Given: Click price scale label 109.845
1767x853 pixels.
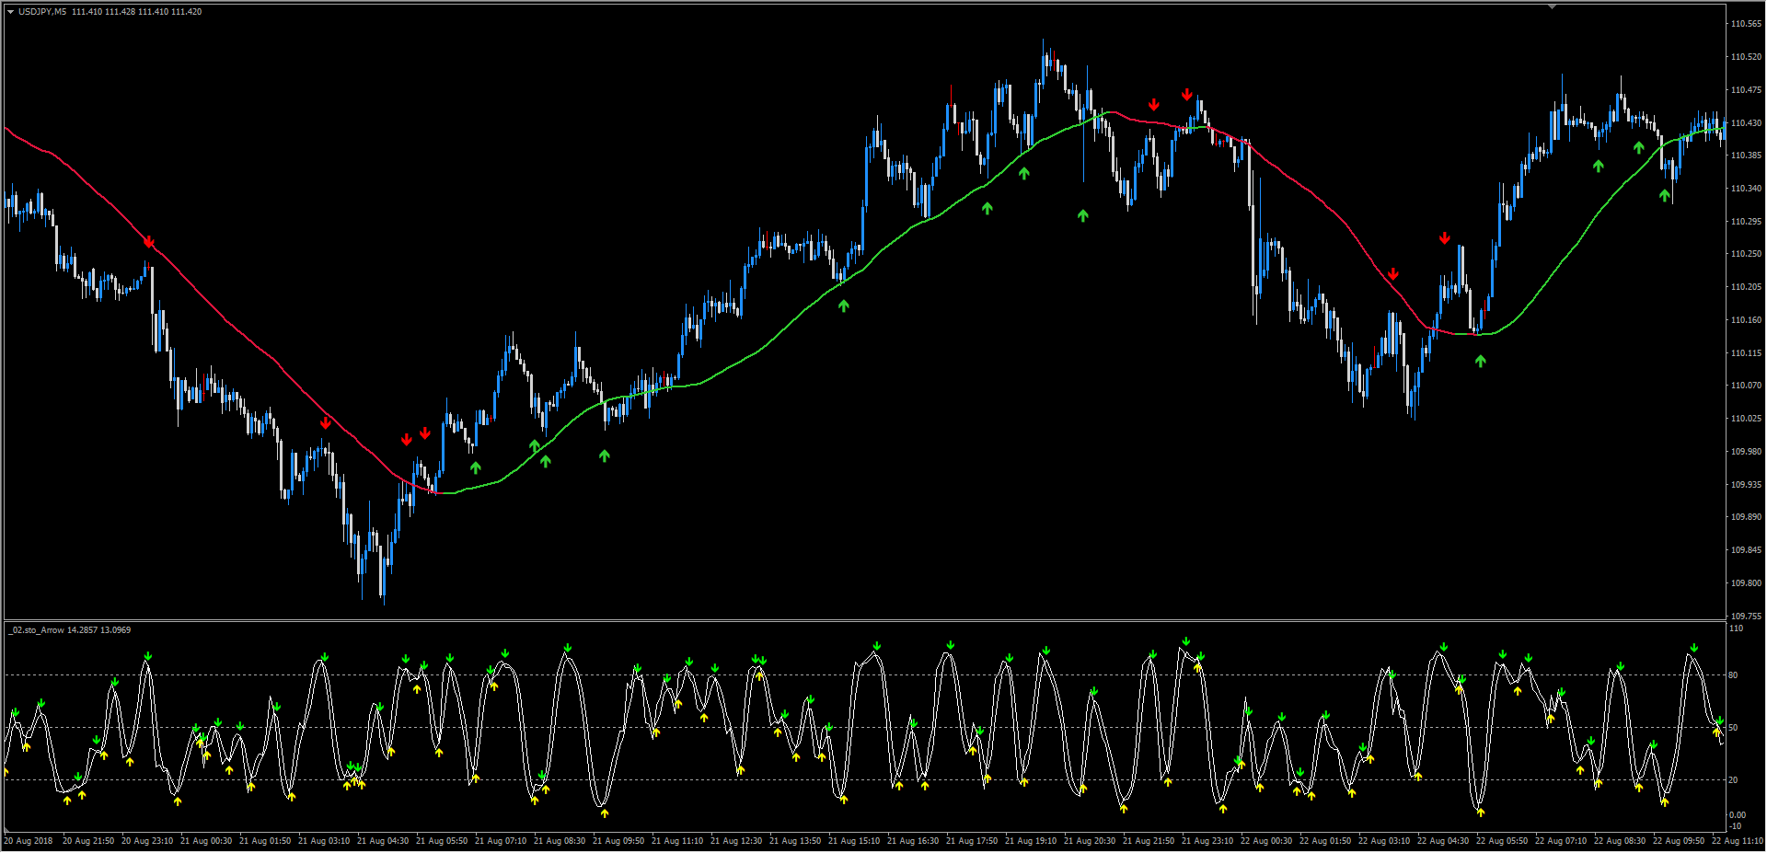Looking at the screenshot, I should (x=1746, y=550).
